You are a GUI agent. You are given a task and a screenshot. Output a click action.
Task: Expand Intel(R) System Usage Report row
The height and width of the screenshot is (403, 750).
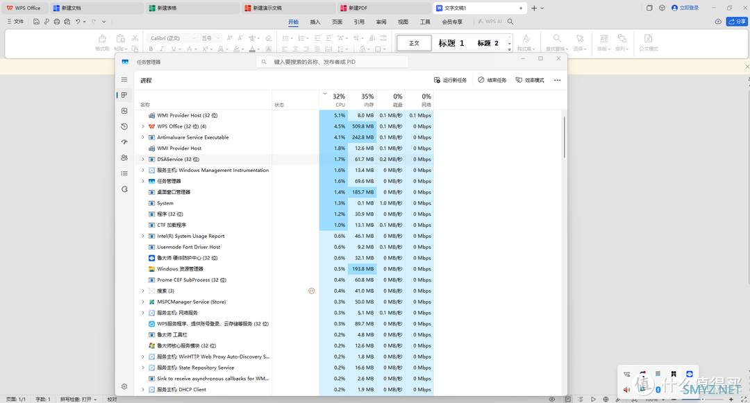click(x=142, y=237)
